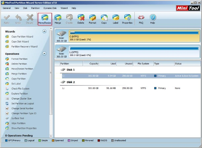
Task: Choose Delete Partition in Operations panel
Action: [19, 64]
